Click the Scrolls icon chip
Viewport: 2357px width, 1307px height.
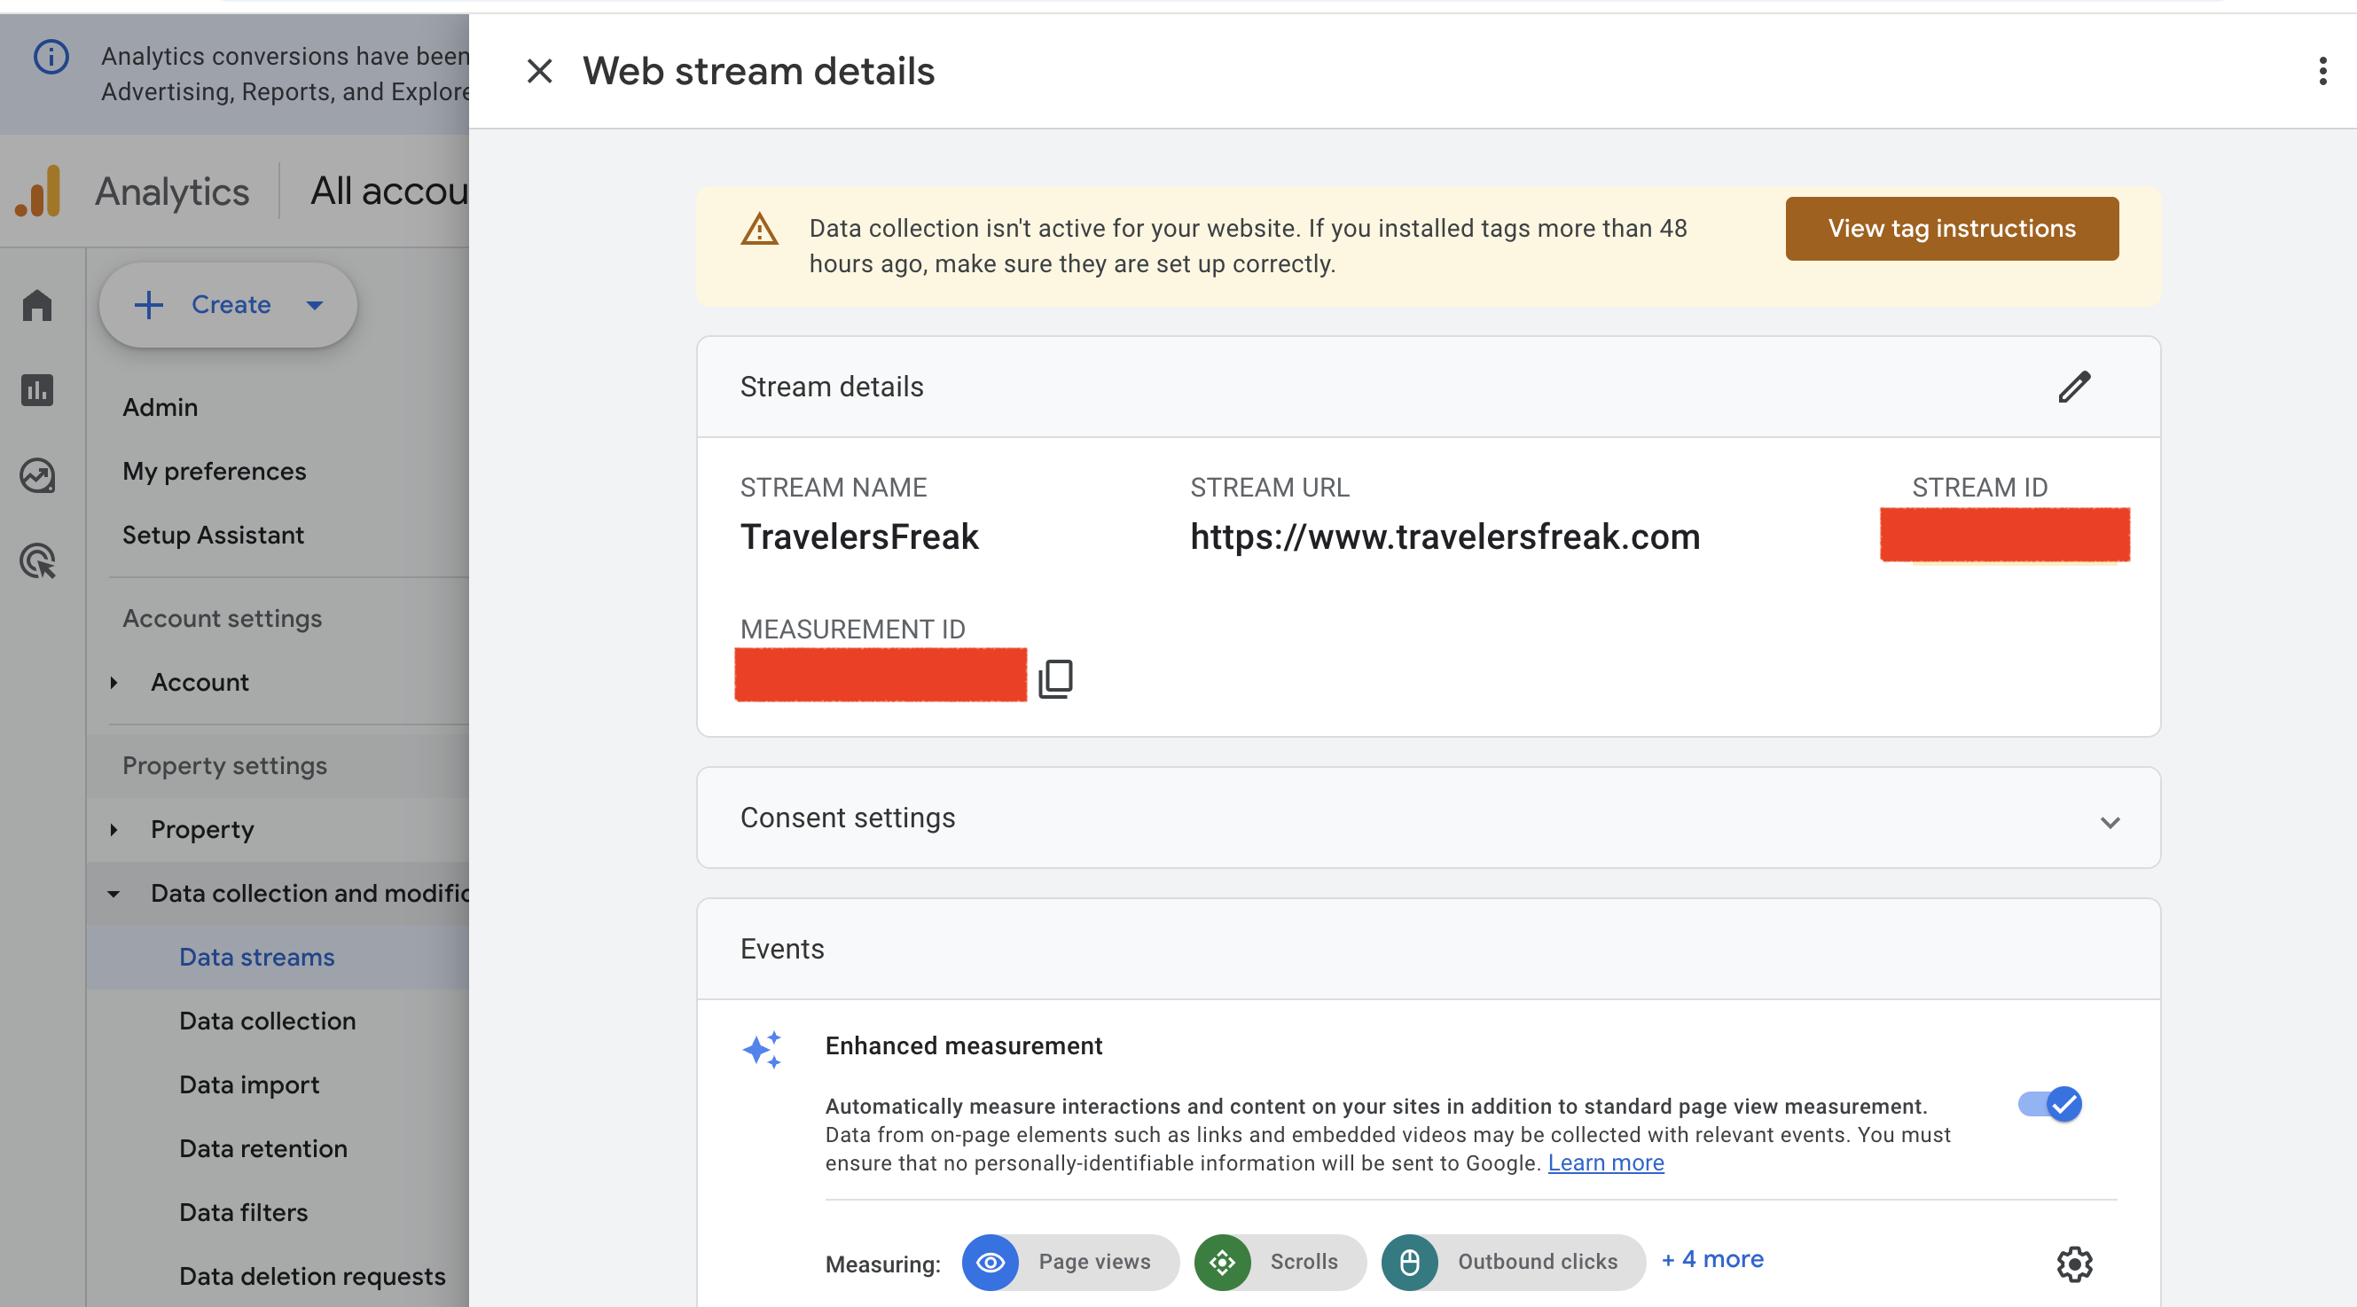(1280, 1262)
